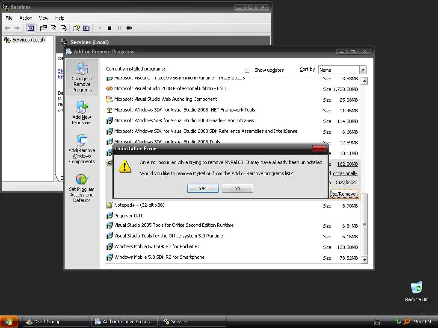
Task: Click the program list scrollbar thumb
Action: 364,225
